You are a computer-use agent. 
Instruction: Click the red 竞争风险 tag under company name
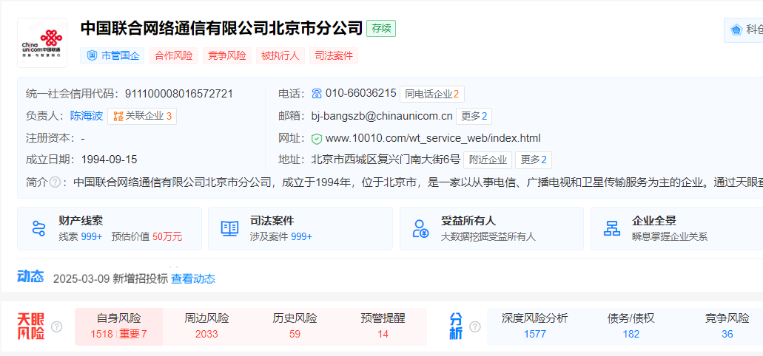pos(226,55)
